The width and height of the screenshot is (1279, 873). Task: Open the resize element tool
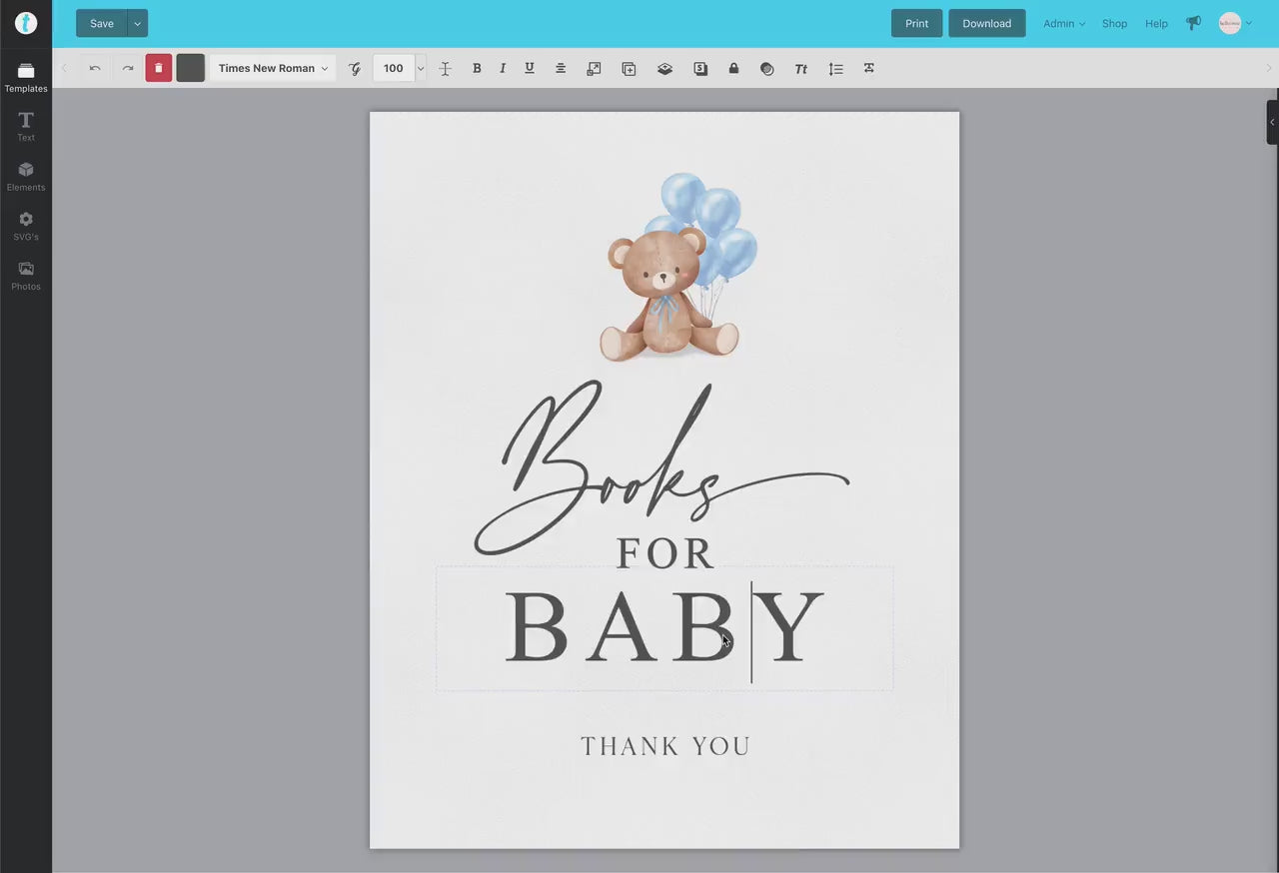[x=594, y=68]
